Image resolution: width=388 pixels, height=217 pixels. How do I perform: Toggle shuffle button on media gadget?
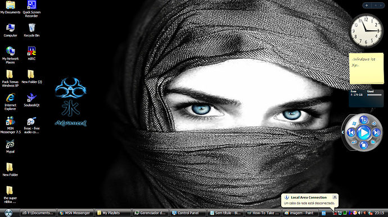tap(364, 120)
